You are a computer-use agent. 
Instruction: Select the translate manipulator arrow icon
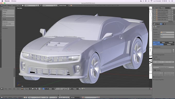[44, 89]
